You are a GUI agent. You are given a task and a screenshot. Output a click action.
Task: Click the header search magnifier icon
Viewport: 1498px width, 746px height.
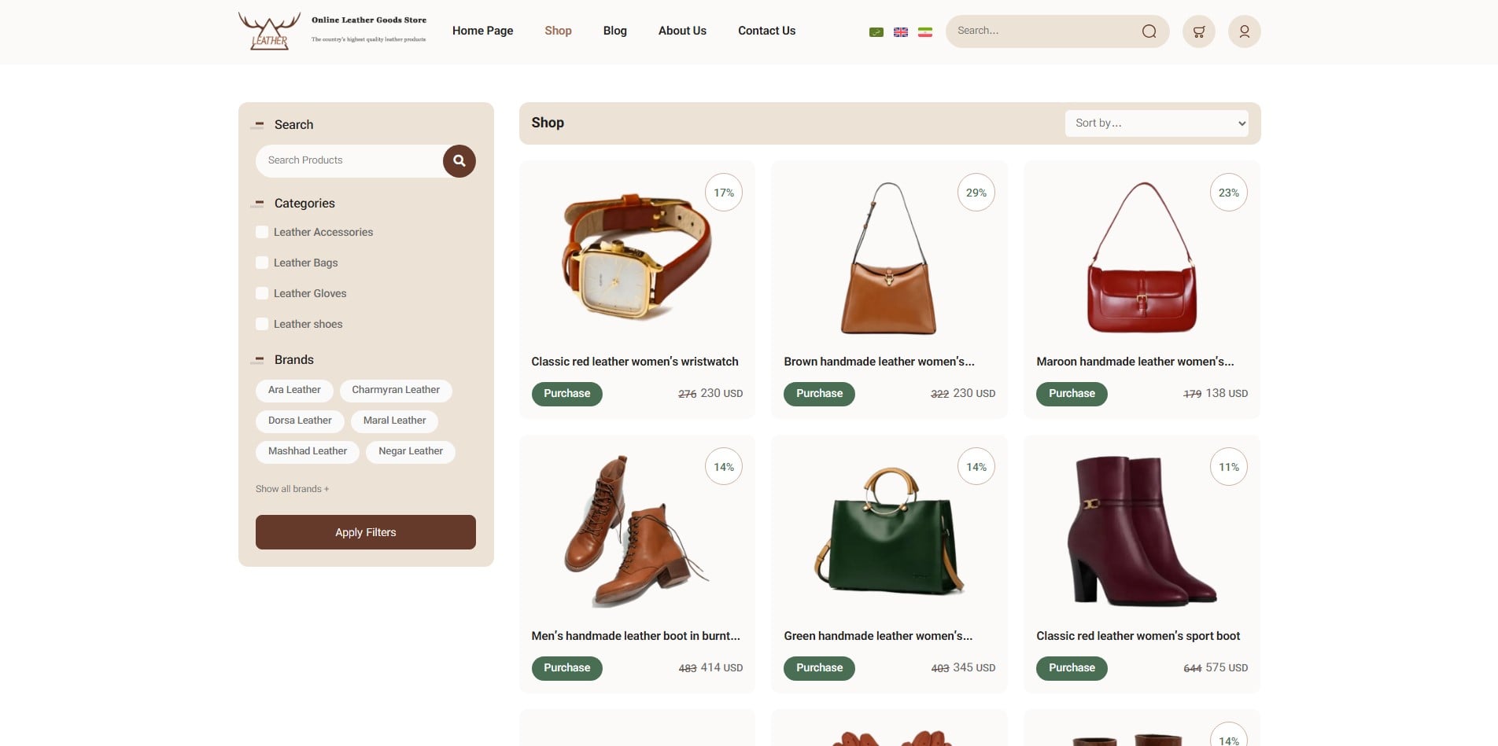[1149, 31]
